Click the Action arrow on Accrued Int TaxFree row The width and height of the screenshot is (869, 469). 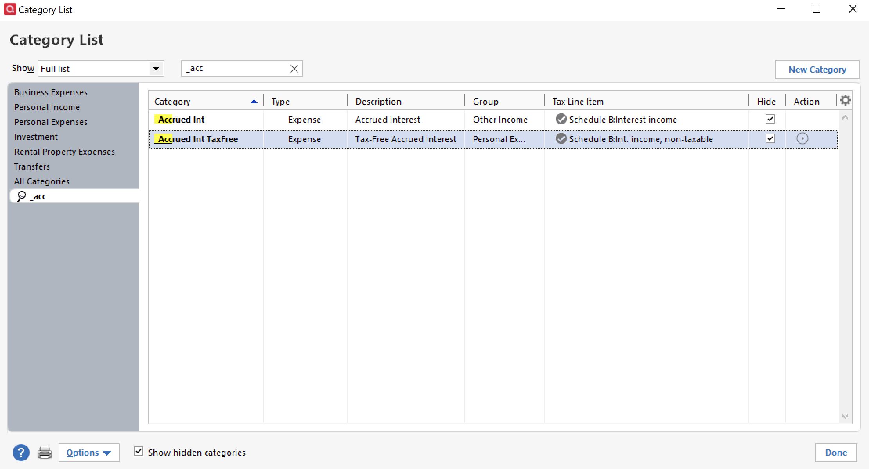[x=803, y=139]
